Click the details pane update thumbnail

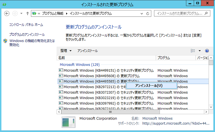click(68, 122)
